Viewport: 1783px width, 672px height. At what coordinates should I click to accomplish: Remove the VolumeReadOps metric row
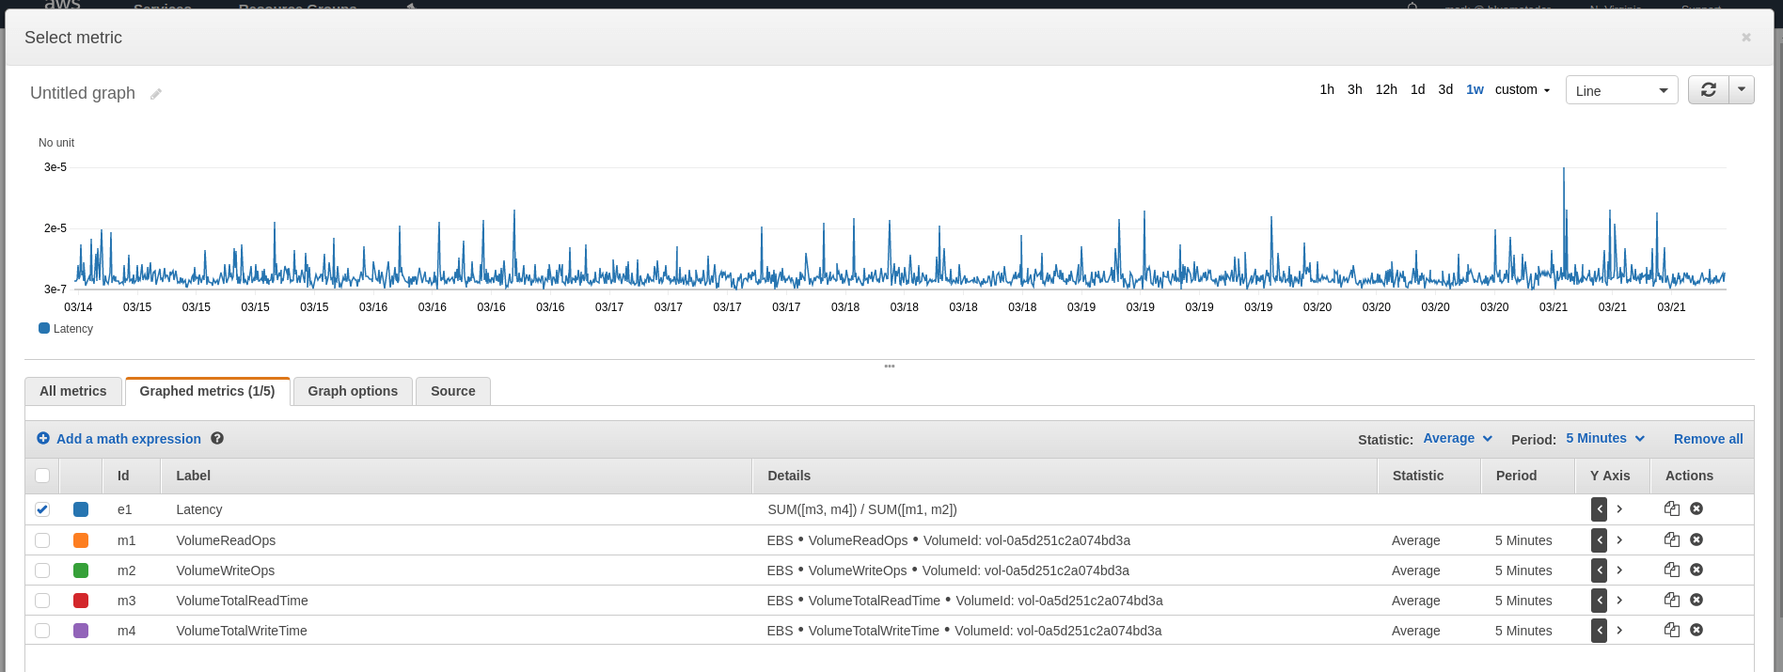click(x=1696, y=540)
